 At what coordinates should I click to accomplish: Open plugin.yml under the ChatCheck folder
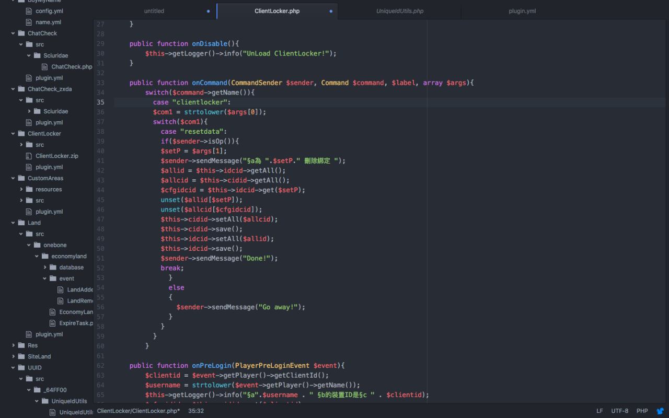(49, 78)
